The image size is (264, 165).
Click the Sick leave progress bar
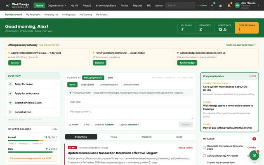pos(33,152)
